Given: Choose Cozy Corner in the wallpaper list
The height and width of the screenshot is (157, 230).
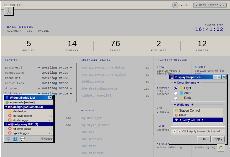Looking at the screenshot, I should point(198,120).
